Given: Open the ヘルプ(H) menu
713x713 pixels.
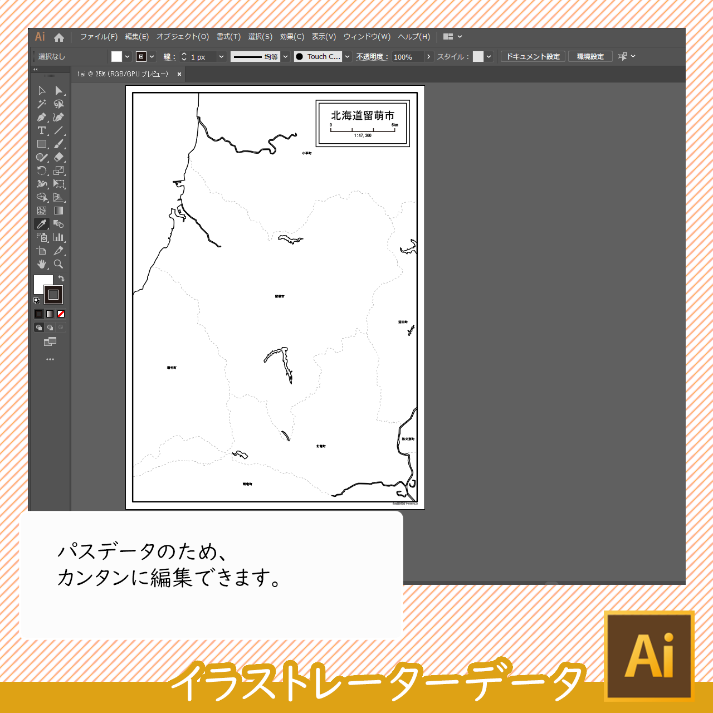Looking at the screenshot, I should tap(414, 37).
